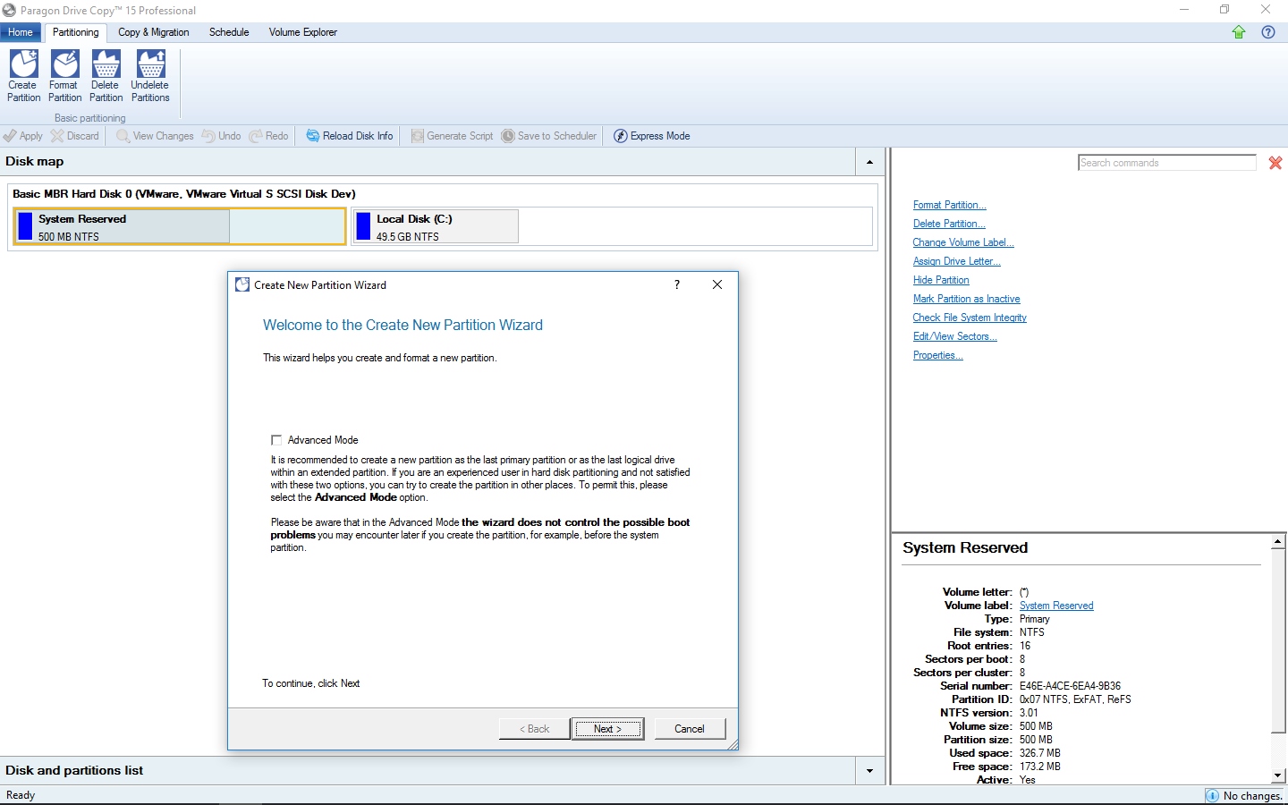Click the Format Partition... link
1288x805 pixels.
point(949,205)
